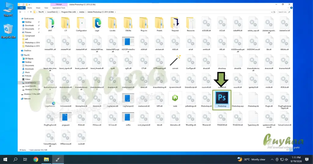The width and height of the screenshot is (313, 164).
Task: Switch to the Home ribbon tab
Action: click(30, 8)
